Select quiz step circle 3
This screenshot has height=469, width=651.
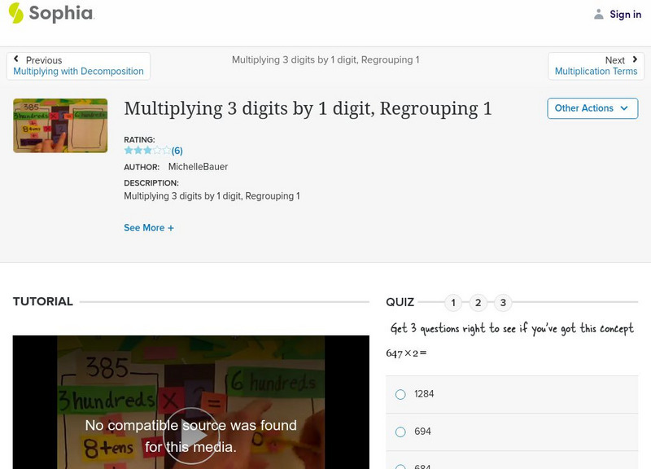(504, 301)
